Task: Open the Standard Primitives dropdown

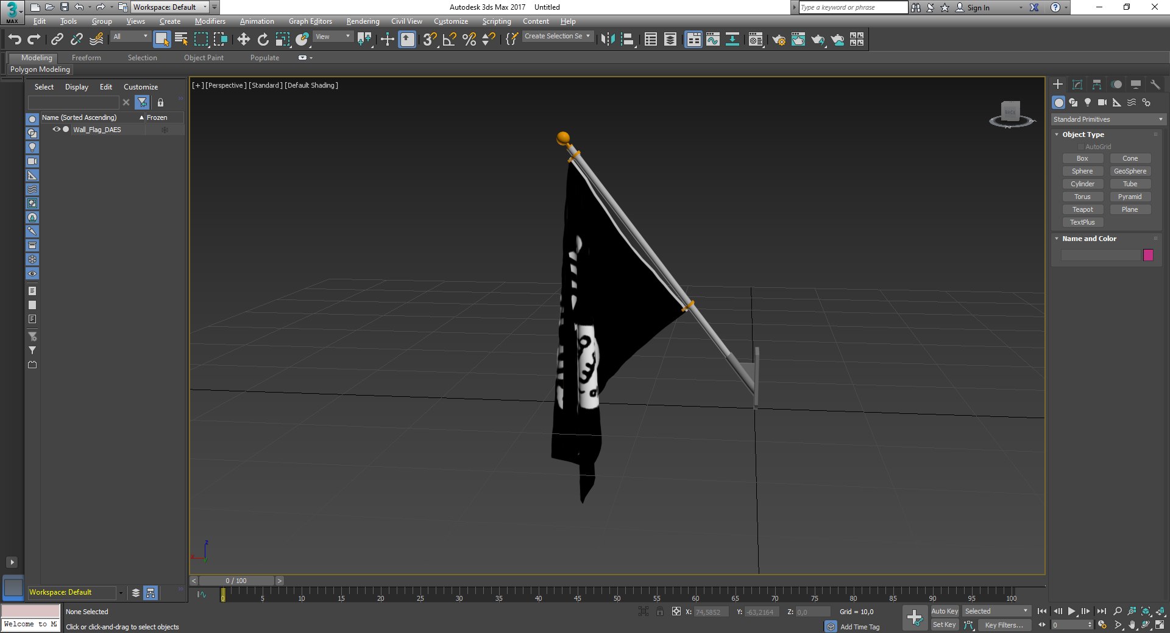Action: tap(1108, 119)
